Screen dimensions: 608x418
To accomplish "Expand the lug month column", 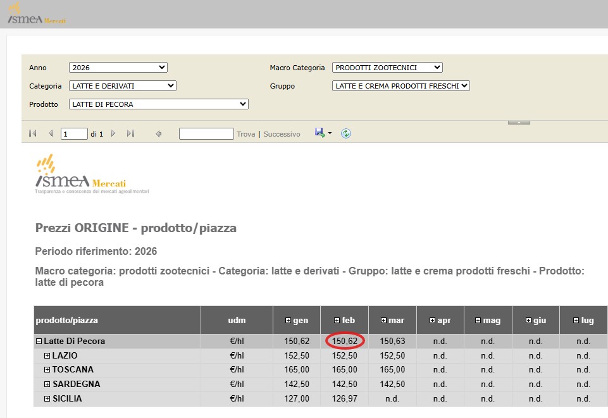I will pos(576,321).
